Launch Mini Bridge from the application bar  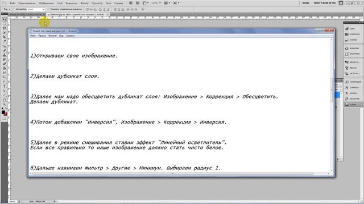[138, 3]
